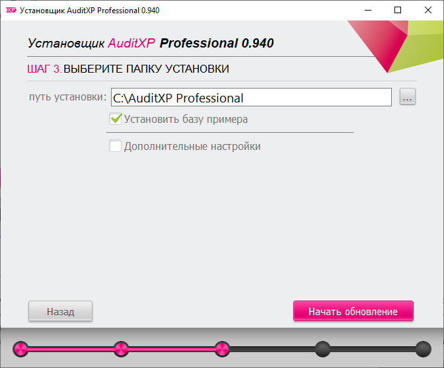Go back with the "Назад" button
The height and width of the screenshot is (368, 444).
coord(60,311)
